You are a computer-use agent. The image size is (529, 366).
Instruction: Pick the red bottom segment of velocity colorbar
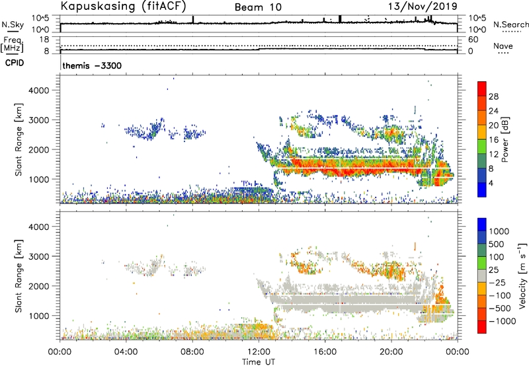[x=482, y=327]
